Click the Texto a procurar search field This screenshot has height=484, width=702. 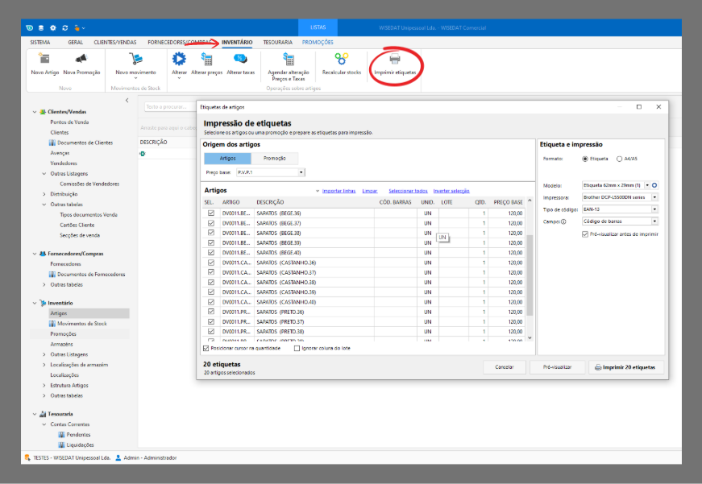(170, 107)
